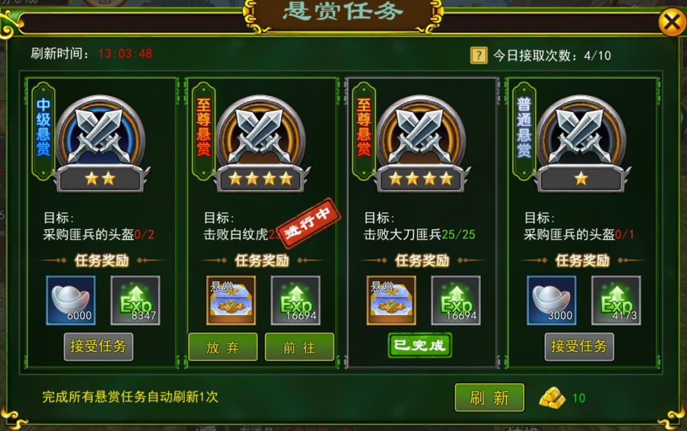Accept the 中级悬赏 two-star quest

99,346
